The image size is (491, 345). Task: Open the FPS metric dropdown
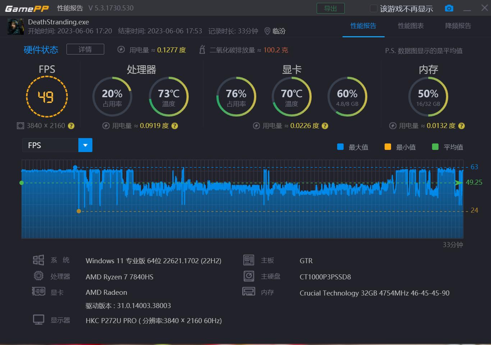(85, 145)
